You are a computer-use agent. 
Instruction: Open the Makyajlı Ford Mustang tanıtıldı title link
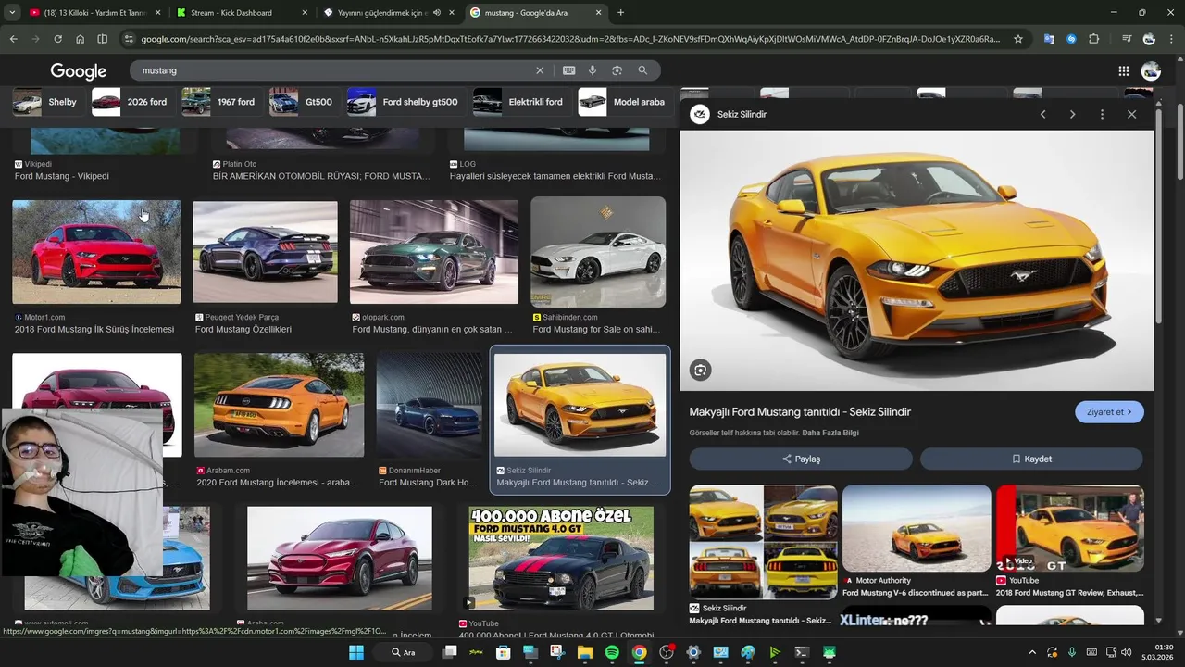(x=800, y=412)
